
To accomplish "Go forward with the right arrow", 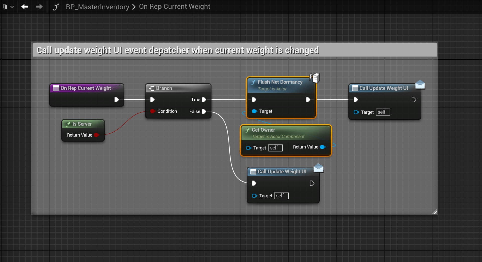I will pos(39,7).
